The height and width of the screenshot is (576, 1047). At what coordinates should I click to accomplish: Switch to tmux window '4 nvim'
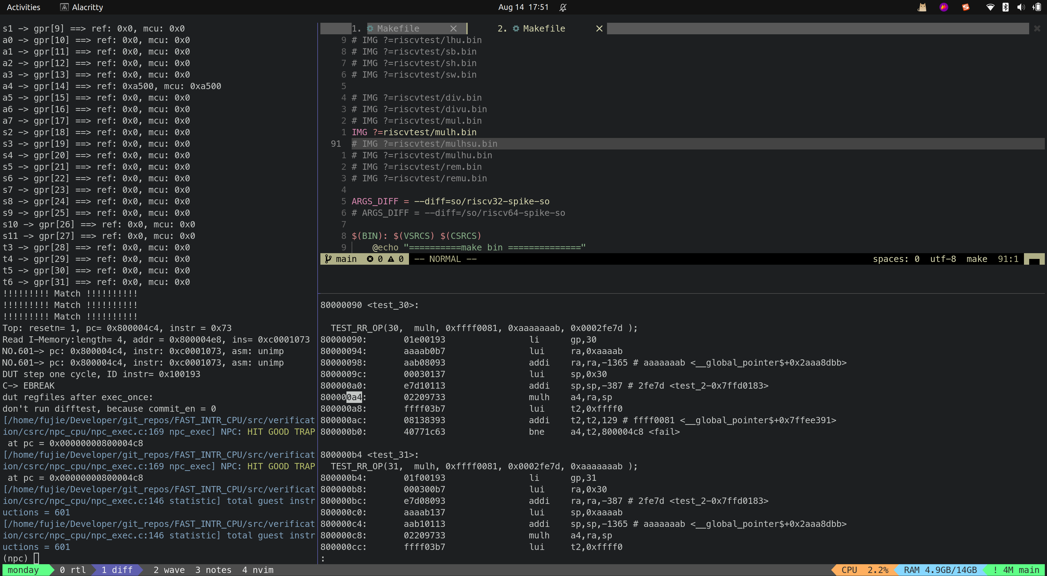coord(258,570)
